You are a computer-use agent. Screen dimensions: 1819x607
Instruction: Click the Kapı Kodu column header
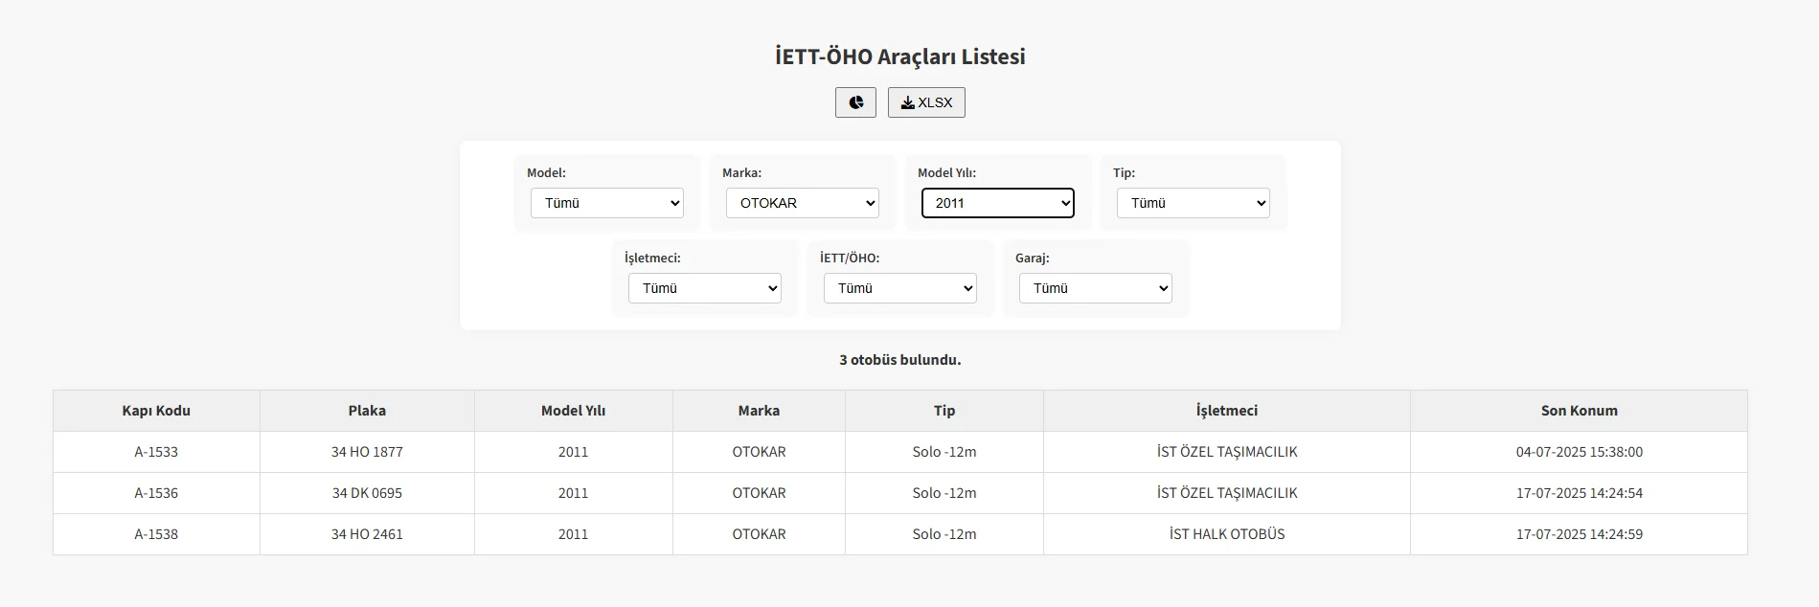[156, 411]
